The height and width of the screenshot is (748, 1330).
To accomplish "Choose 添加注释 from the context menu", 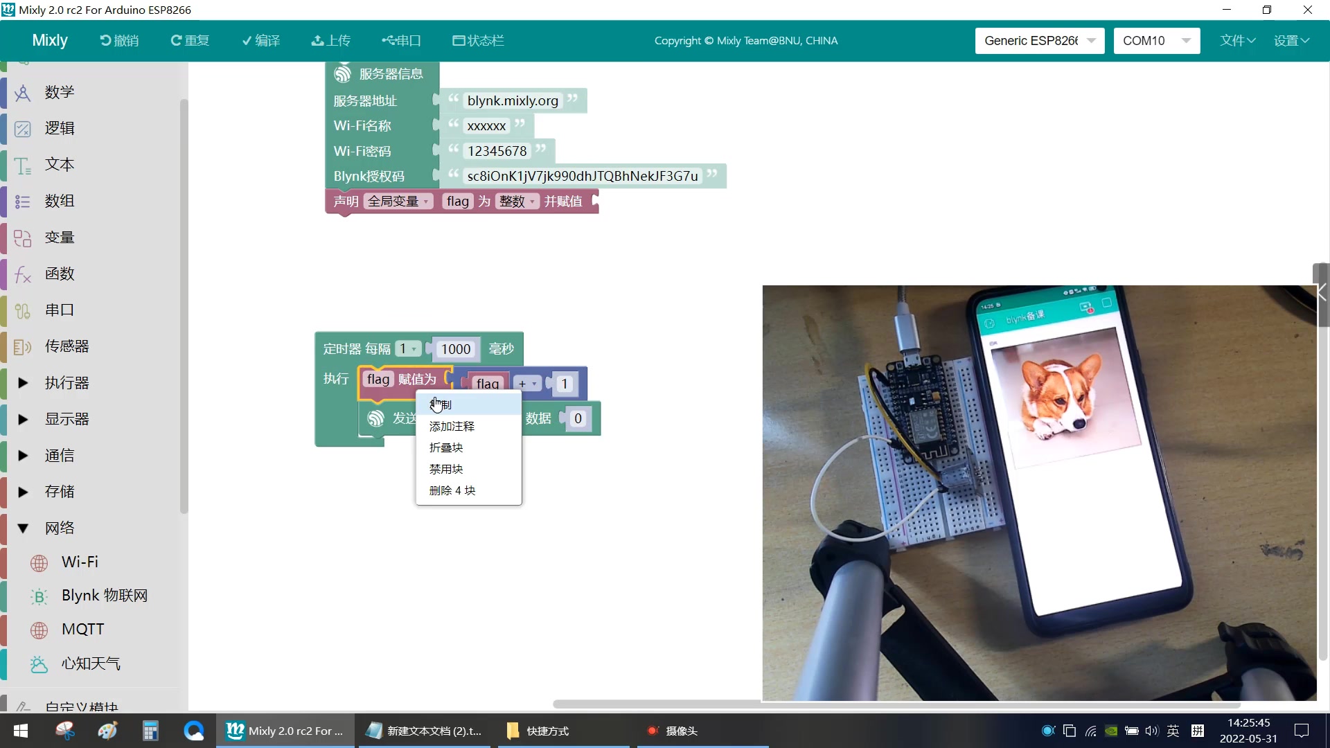I will [x=452, y=427].
